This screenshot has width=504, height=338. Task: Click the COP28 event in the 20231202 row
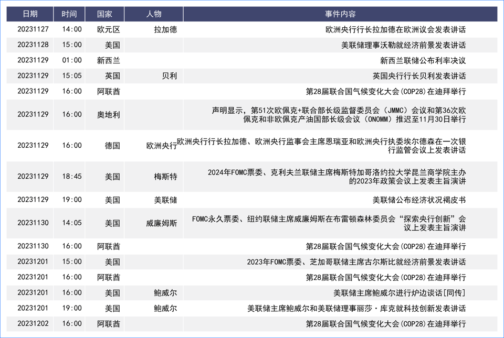[x=386, y=323]
